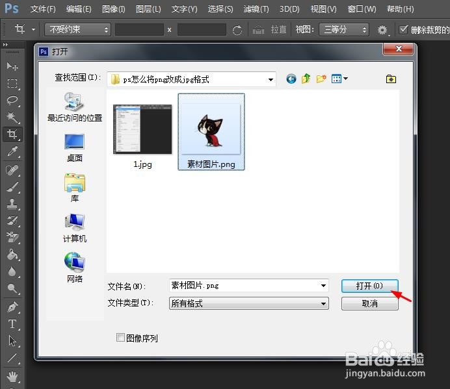Select the Path Selection tool
The height and width of the screenshot is (389, 450).
12,341
